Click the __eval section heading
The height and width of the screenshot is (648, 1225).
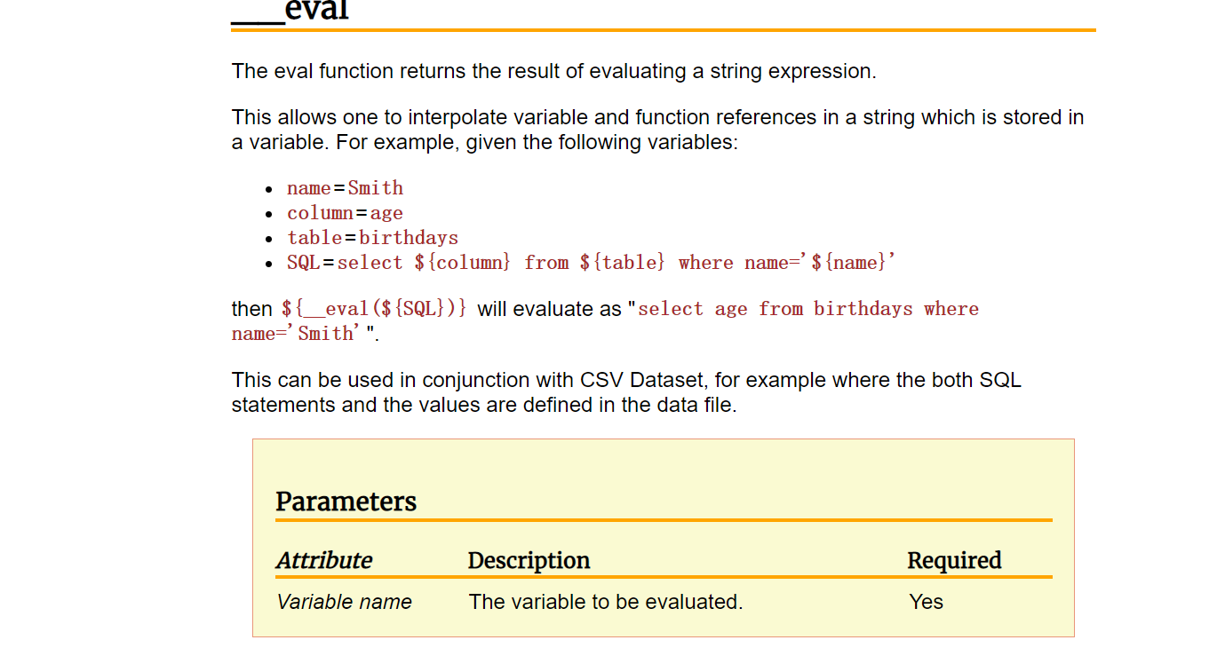(290, 12)
